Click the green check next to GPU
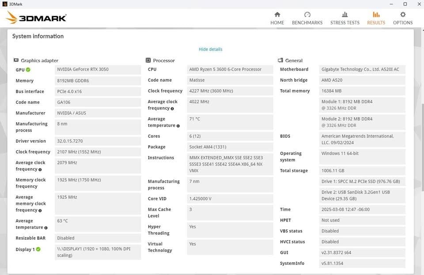Image resolution: width=424 pixels, height=275 pixels. click(28, 70)
